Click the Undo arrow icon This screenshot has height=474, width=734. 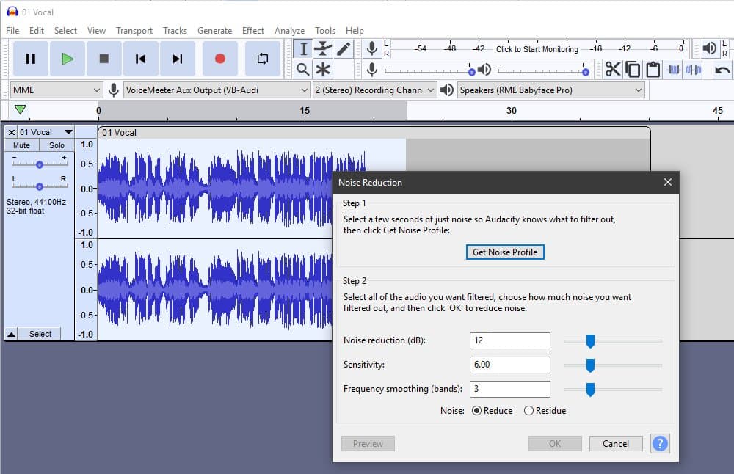coord(722,70)
